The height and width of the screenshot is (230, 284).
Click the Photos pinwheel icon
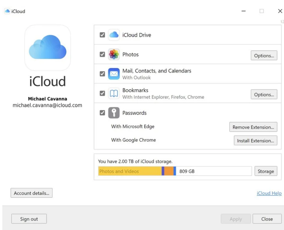114,55
